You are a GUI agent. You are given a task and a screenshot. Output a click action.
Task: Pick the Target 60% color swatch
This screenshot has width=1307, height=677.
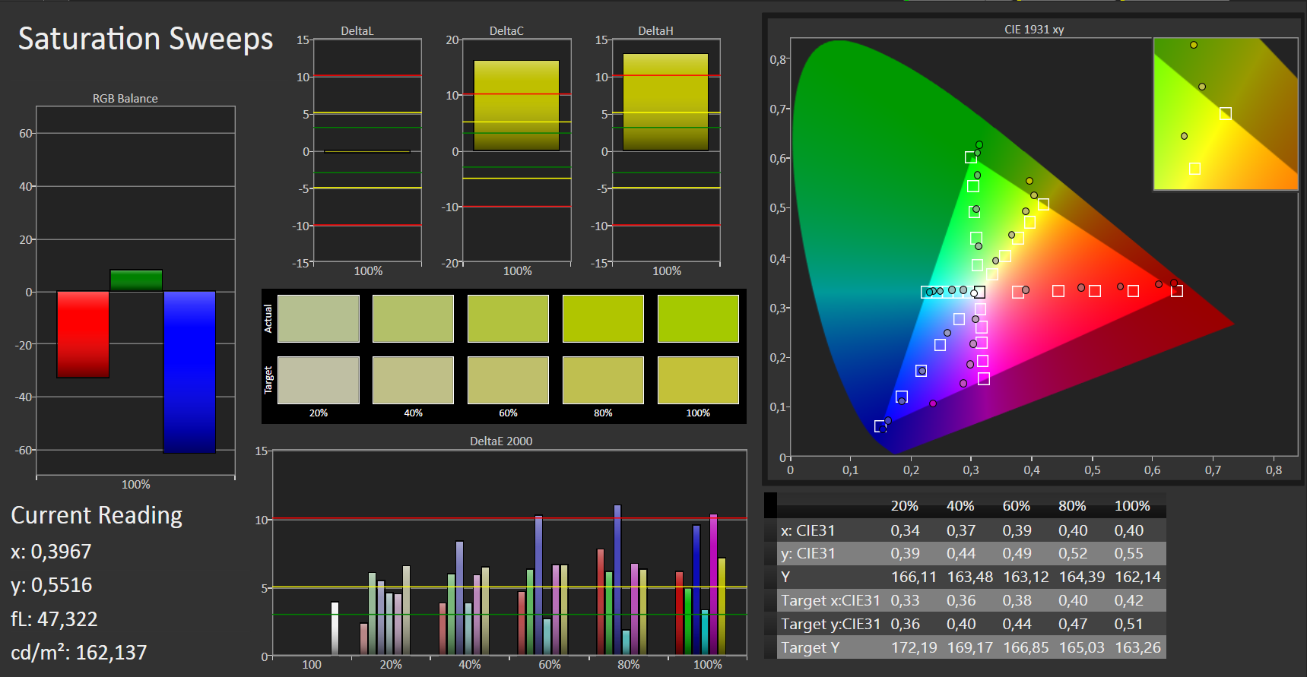pyautogui.click(x=508, y=380)
